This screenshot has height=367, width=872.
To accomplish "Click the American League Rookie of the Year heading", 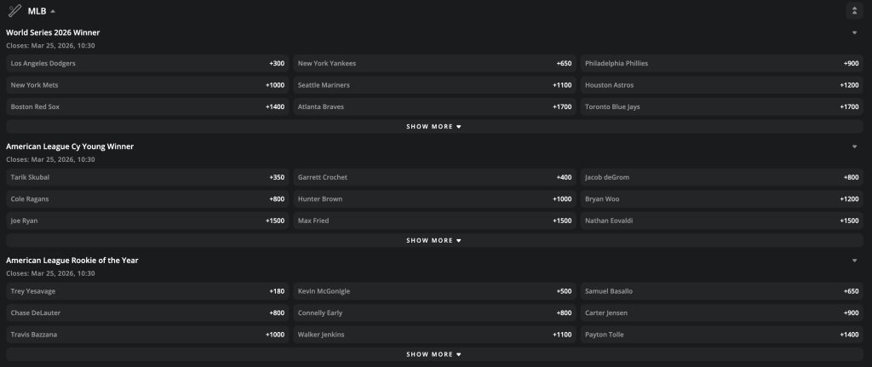I will point(72,261).
